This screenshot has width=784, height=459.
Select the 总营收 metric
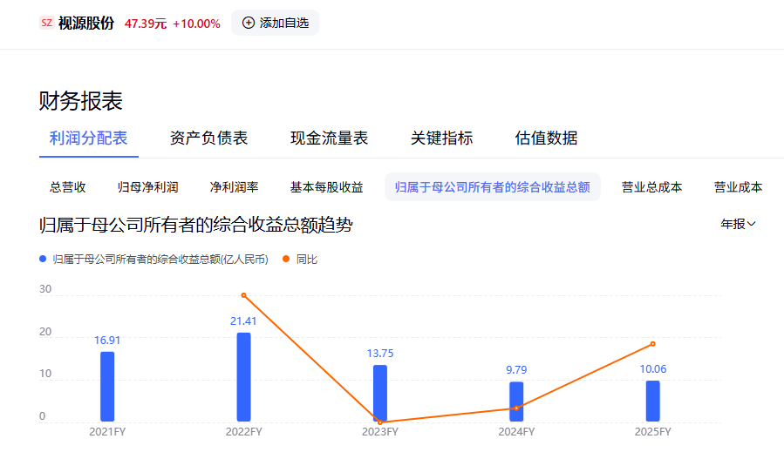67,187
